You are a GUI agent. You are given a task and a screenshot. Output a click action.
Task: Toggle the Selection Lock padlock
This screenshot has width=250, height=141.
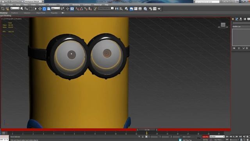click(143, 137)
